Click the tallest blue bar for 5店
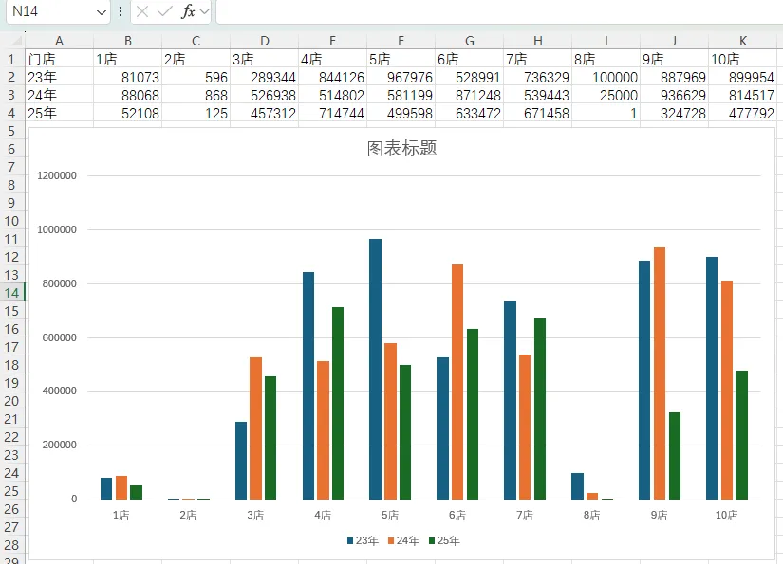Image resolution: width=783 pixels, height=564 pixels. (376, 369)
